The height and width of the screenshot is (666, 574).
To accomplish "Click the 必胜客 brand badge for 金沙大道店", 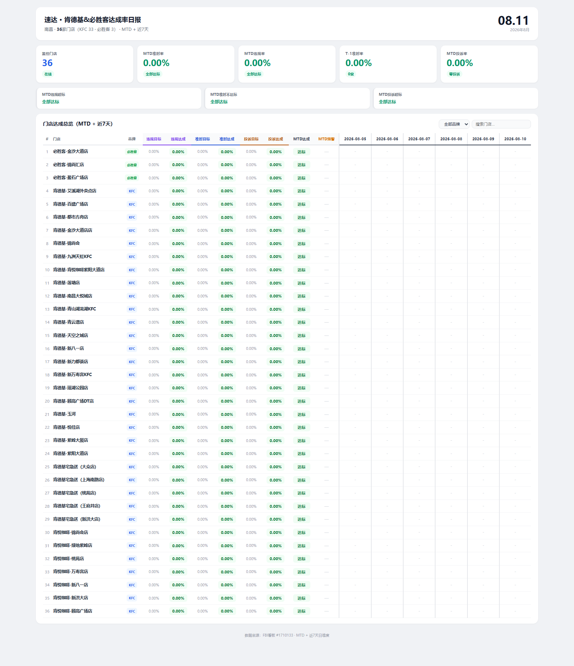I will [132, 152].
